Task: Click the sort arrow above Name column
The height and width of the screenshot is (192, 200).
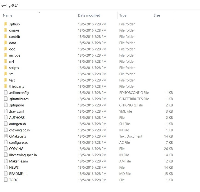Action: tap(39, 12)
